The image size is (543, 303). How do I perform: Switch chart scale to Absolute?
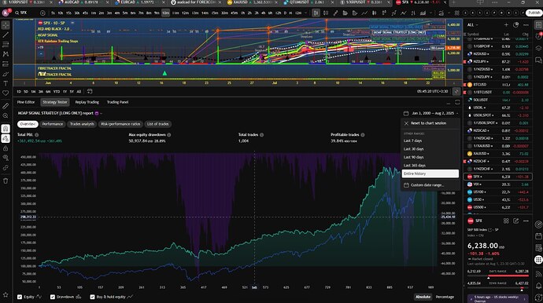pos(423,297)
